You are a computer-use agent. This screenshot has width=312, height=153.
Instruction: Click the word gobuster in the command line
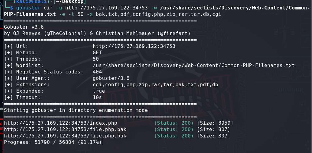28,8
